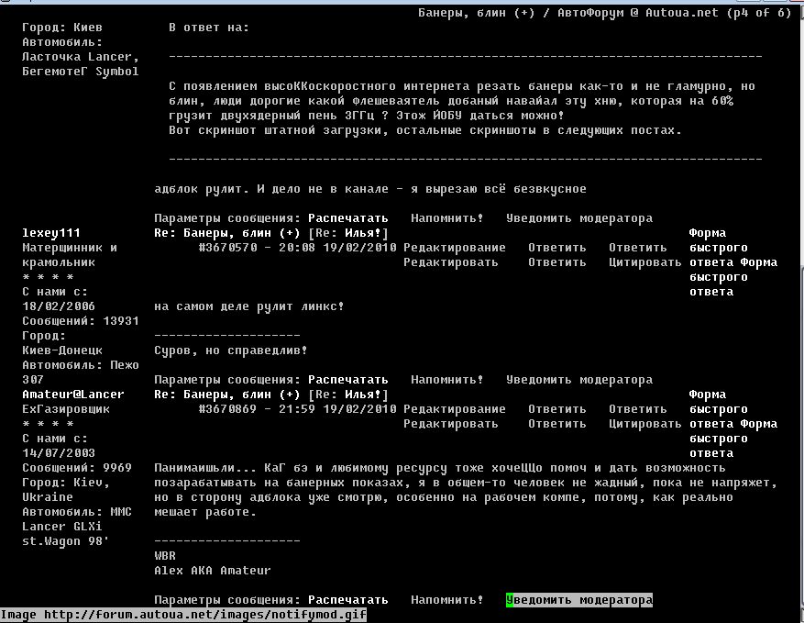Click Напомнить! below 'Суров, но справедлив!' signature

coord(446,380)
